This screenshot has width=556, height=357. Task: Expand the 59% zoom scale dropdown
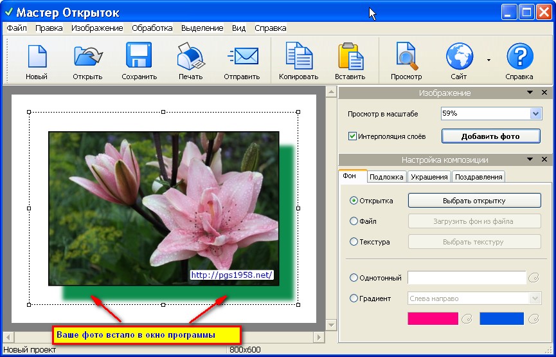[x=535, y=114]
